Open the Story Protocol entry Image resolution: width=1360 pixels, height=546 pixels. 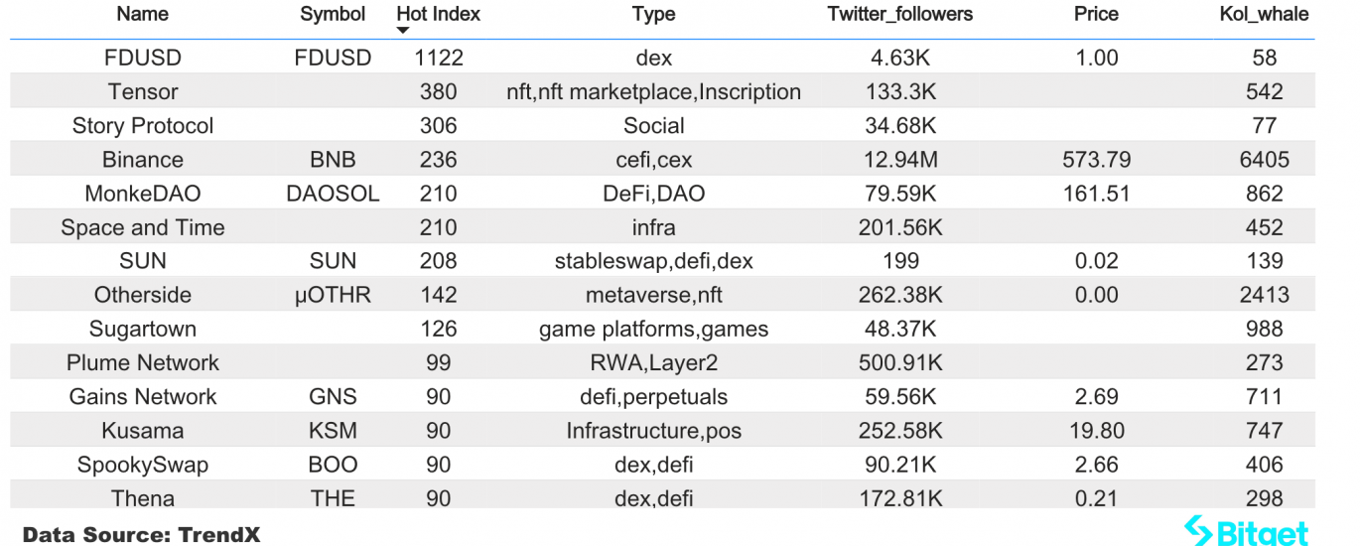143,126
